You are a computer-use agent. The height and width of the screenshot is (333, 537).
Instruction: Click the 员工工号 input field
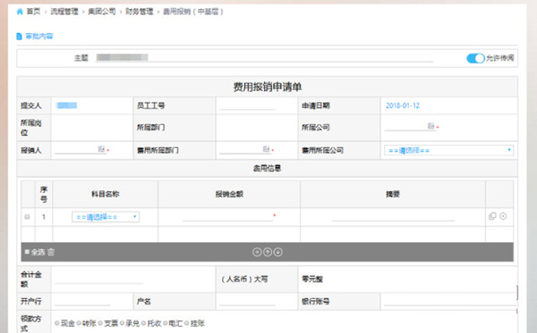tap(247, 106)
